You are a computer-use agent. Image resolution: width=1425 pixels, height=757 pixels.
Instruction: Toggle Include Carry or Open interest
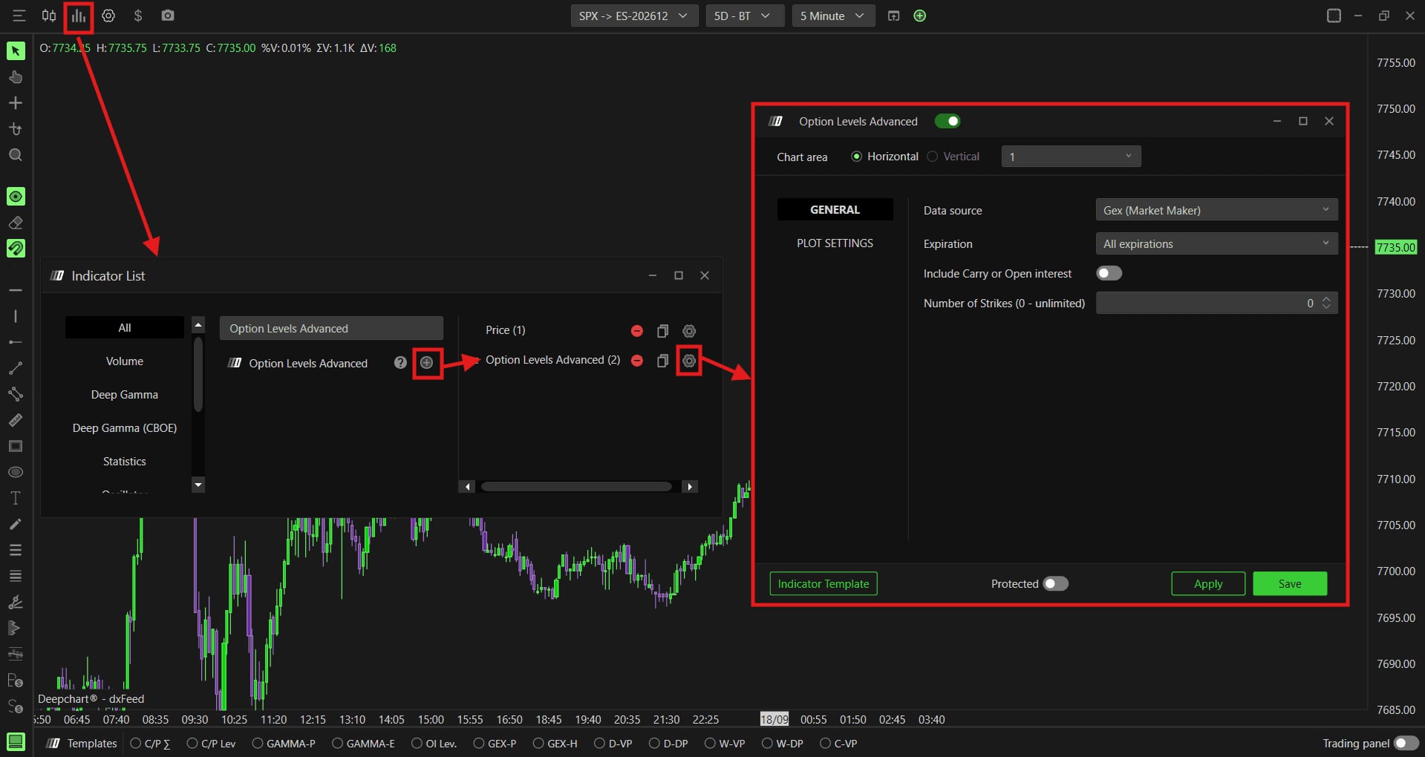coord(1109,273)
